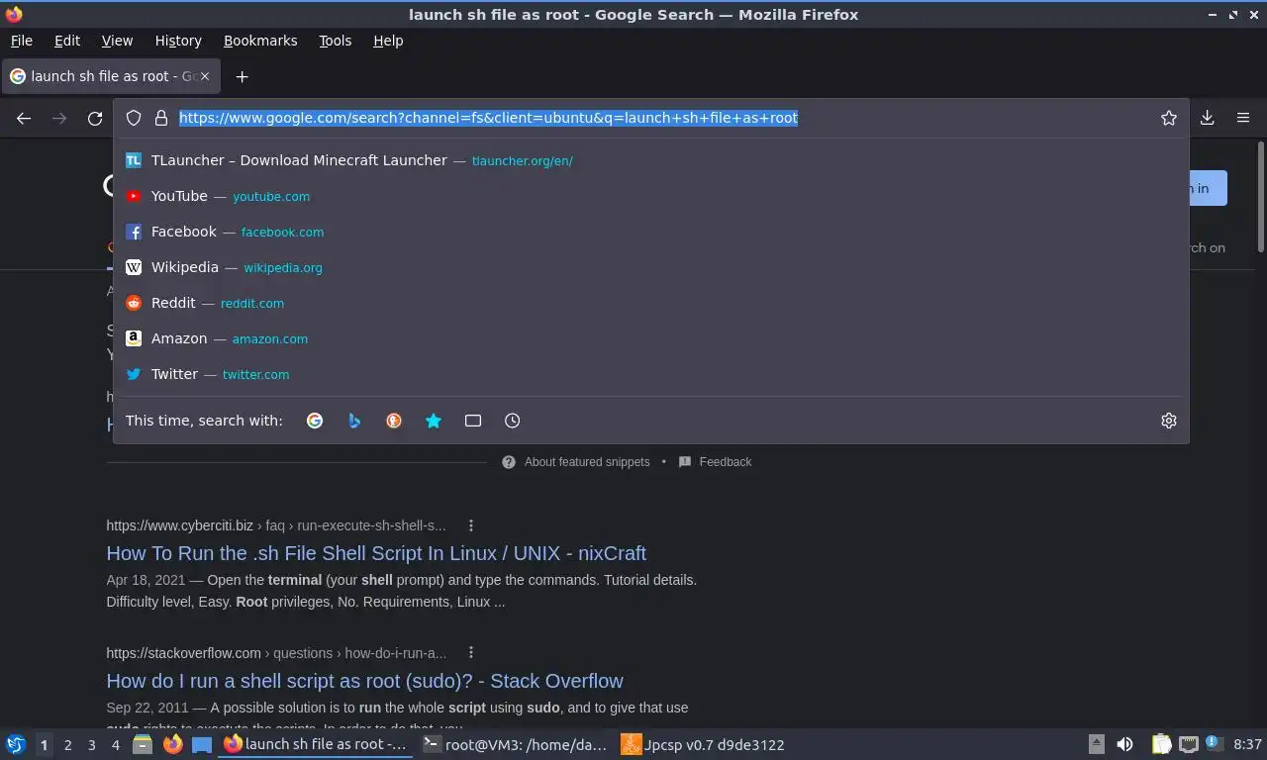Search history using the clock icon
Viewport: 1267px width, 760px height.
[x=513, y=421]
